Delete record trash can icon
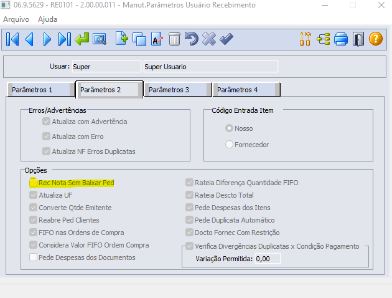 [174, 39]
